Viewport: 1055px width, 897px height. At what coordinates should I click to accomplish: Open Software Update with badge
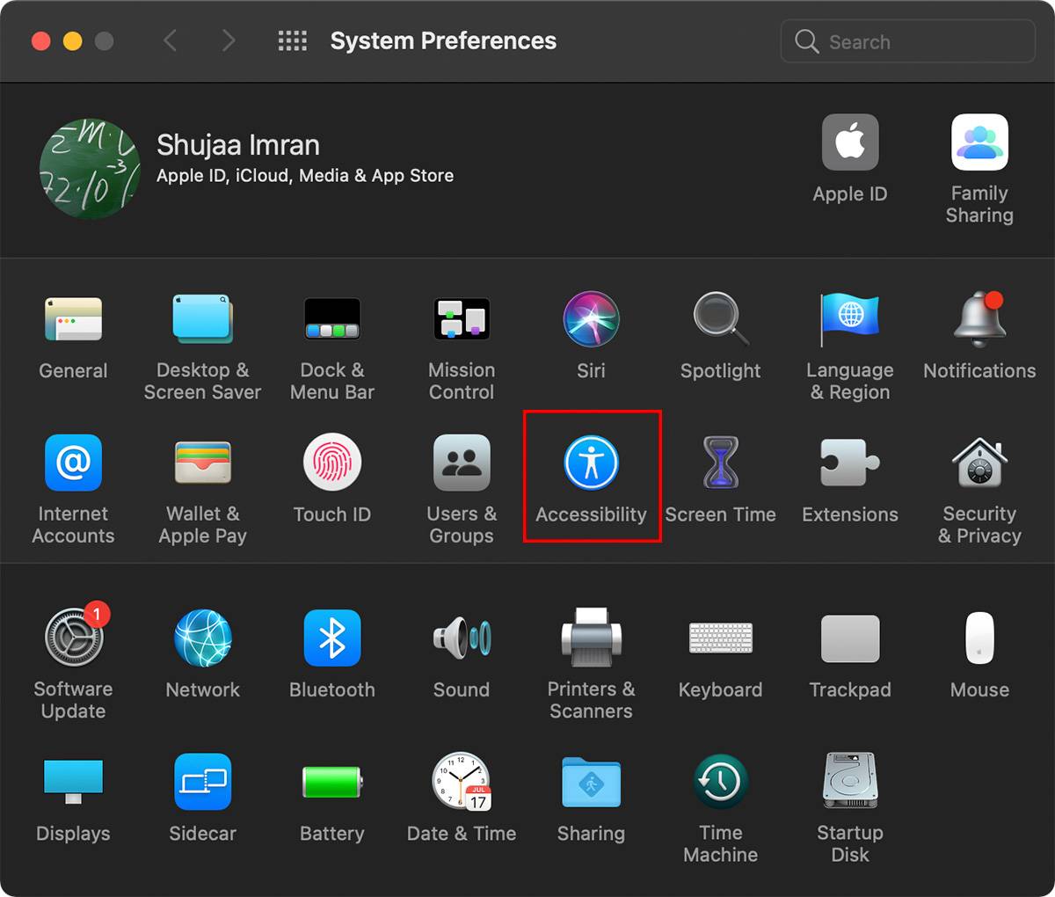(x=74, y=639)
